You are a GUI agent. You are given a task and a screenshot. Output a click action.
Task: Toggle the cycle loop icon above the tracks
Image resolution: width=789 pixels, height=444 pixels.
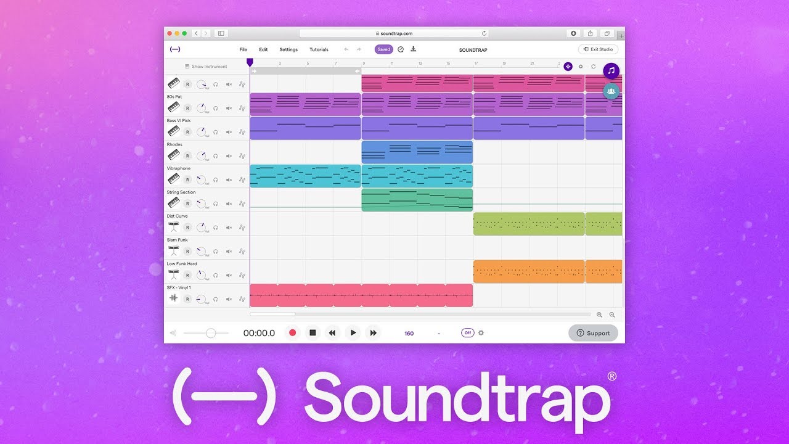pyautogui.click(x=594, y=67)
